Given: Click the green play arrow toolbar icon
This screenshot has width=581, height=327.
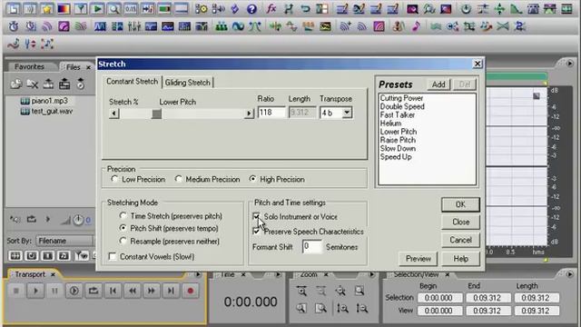Looking at the screenshot, I should (97, 8).
